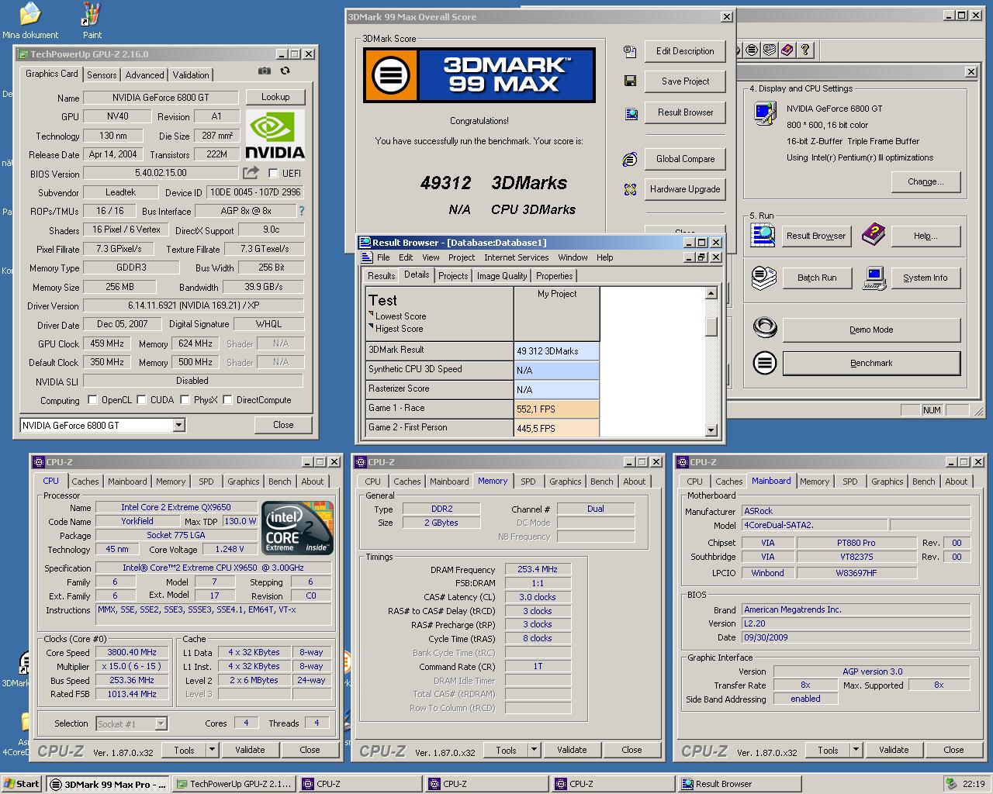Click the GPU-Z refresh icon
The width and height of the screenshot is (993, 794).
click(x=285, y=71)
